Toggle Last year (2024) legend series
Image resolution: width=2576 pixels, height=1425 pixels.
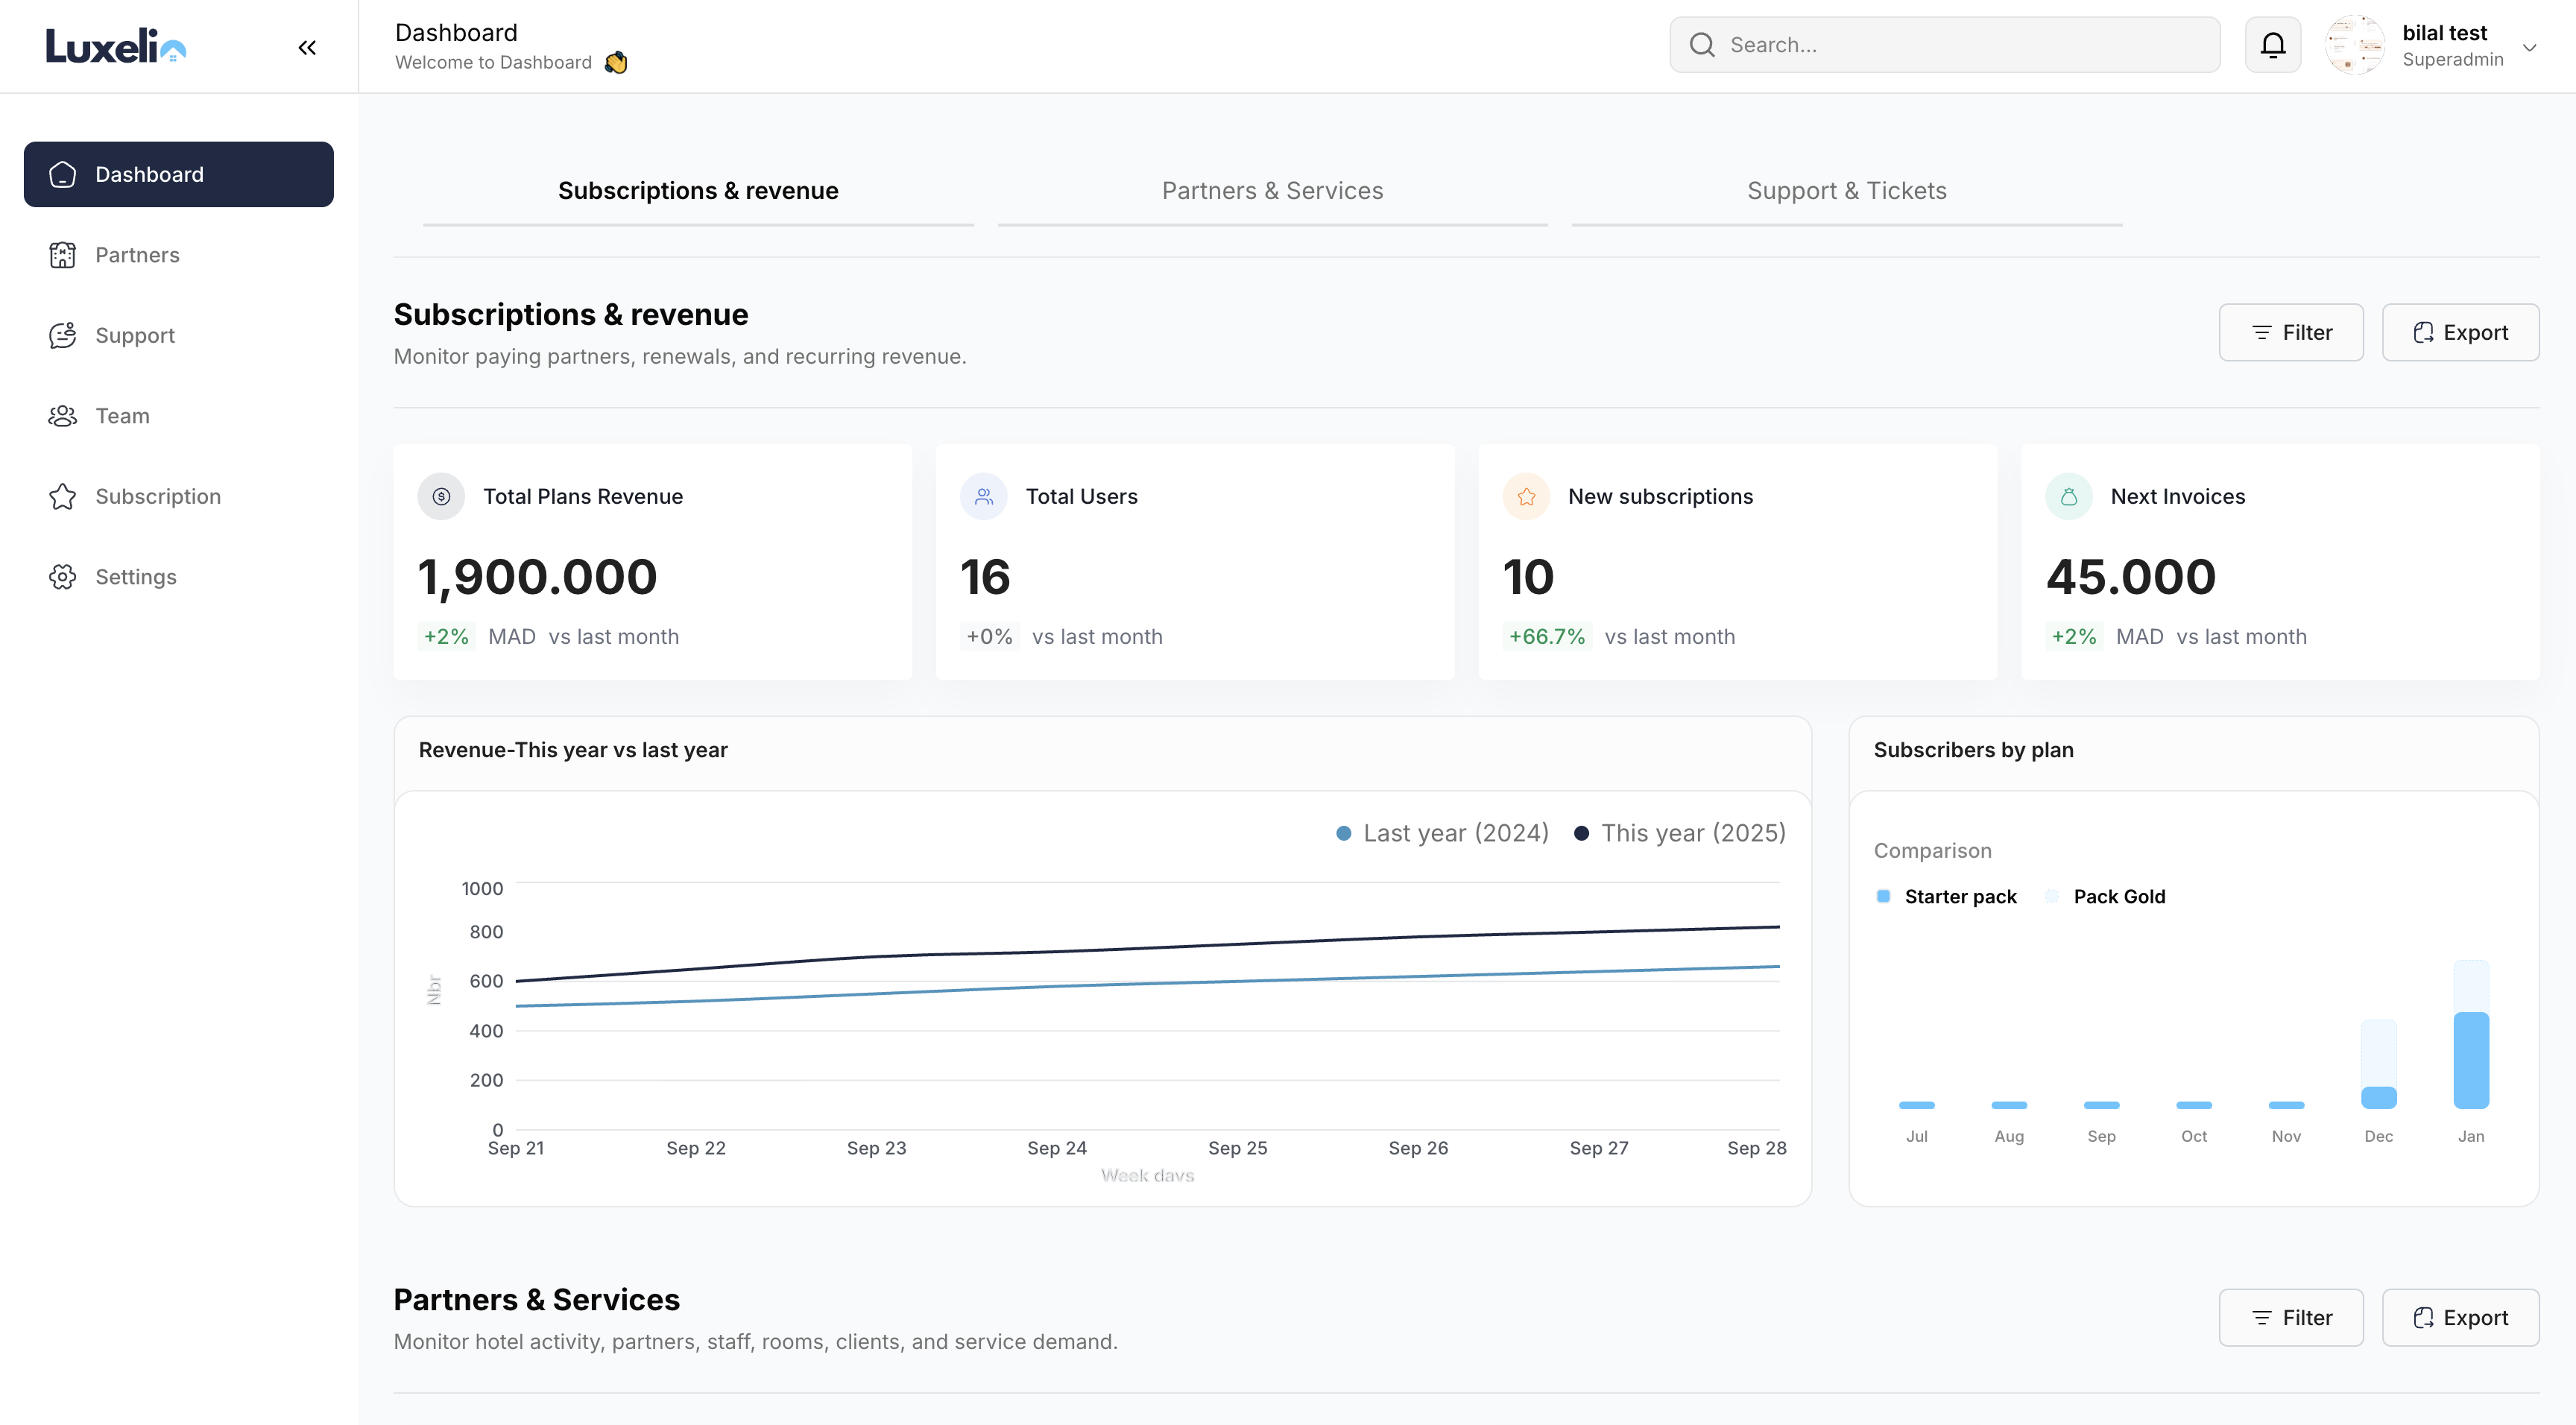tap(1443, 833)
